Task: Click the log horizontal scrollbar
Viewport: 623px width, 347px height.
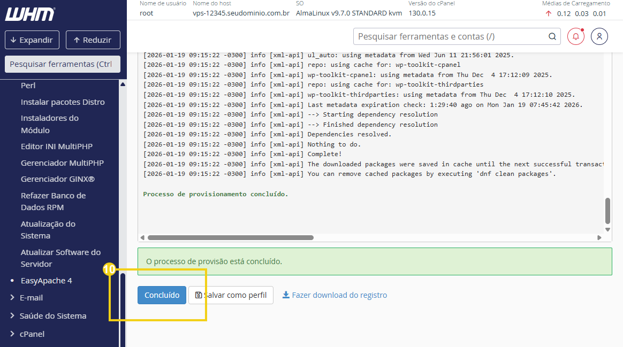Action: [231, 237]
